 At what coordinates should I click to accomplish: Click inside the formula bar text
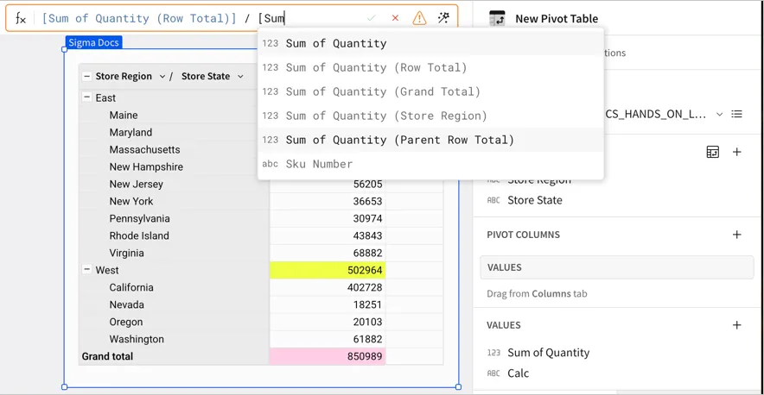pos(163,18)
